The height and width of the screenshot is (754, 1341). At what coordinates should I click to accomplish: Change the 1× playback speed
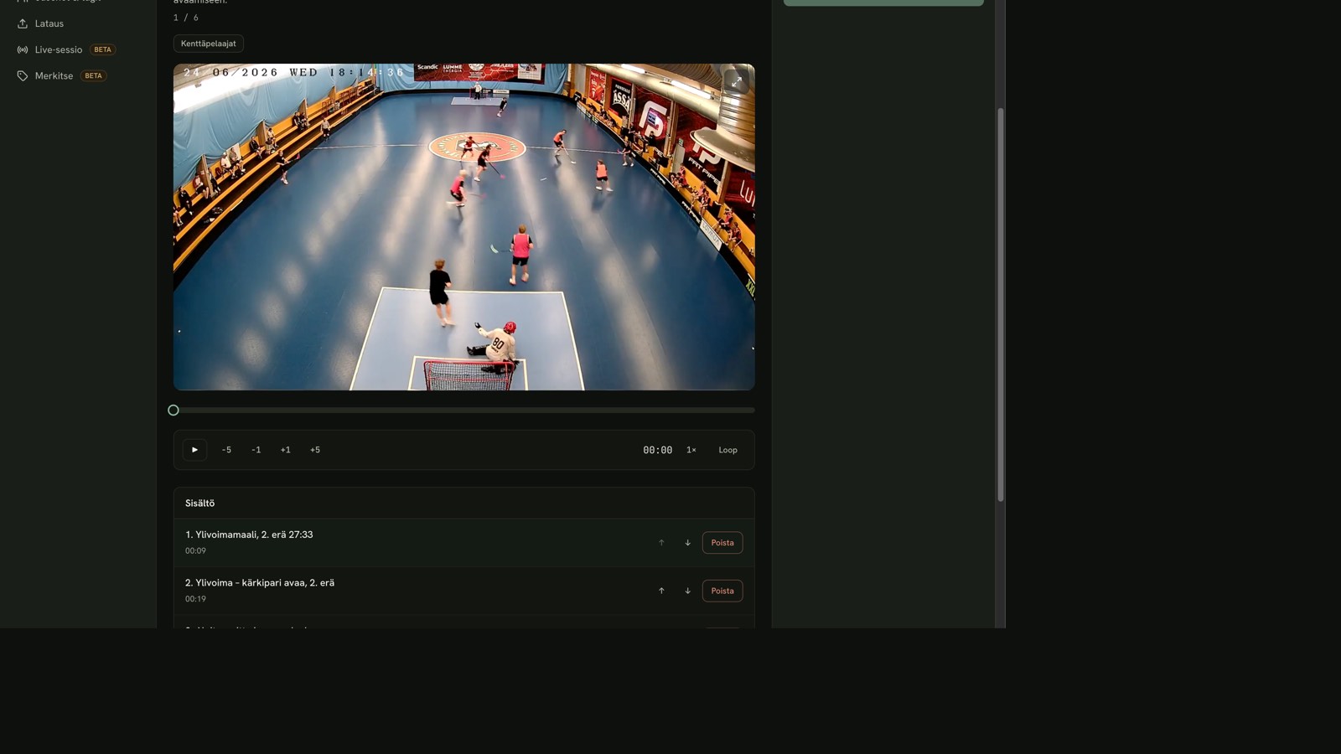tap(691, 450)
